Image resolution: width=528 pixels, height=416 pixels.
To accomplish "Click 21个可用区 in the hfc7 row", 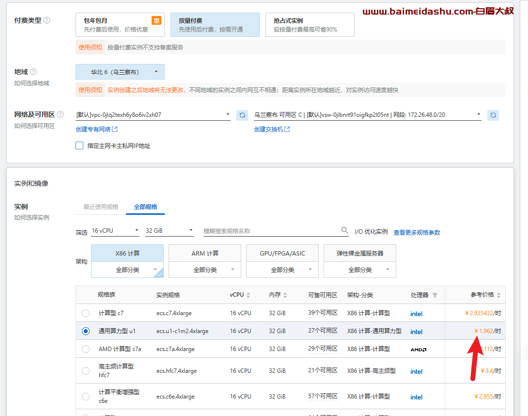I will [x=323, y=370].
